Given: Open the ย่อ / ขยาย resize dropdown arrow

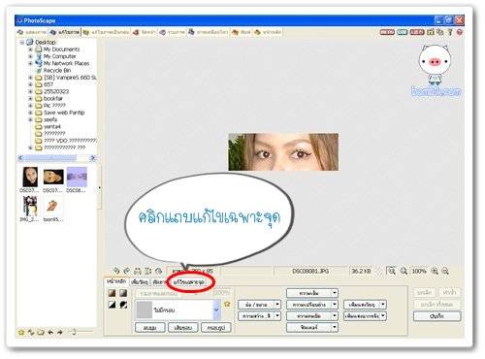Looking at the screenshot, I should [277, 305].
